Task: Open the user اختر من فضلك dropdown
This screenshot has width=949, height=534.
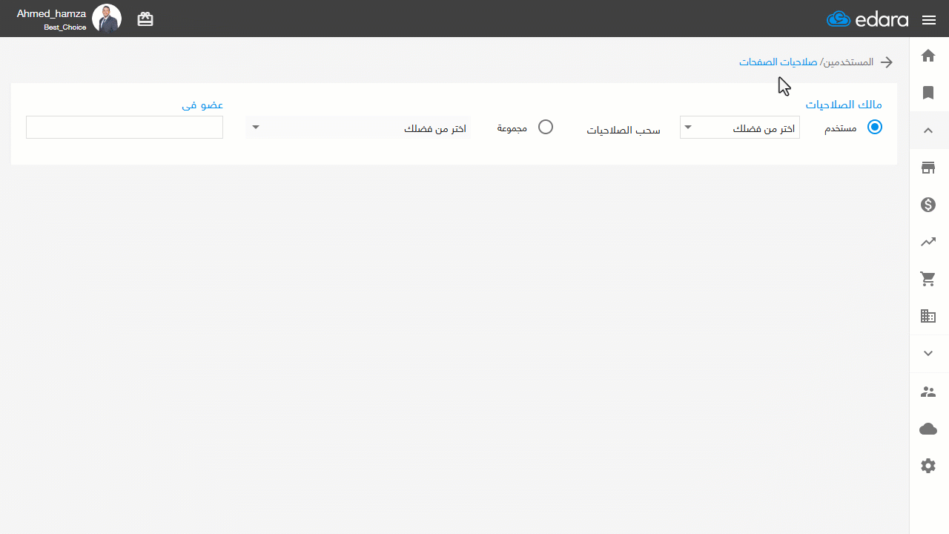Action: (x=740, y=128)
